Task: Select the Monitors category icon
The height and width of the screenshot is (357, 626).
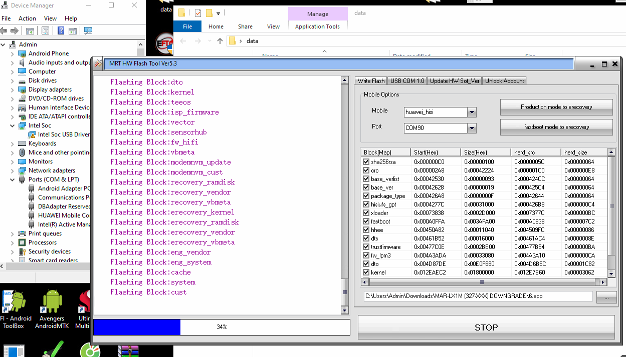Action: (22, 161)
